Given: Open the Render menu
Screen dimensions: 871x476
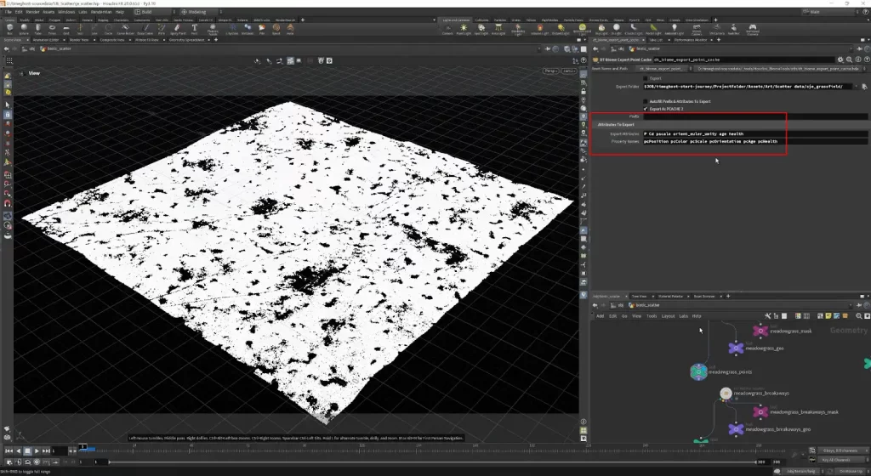Looking at the screenshot, I should 31,12.
